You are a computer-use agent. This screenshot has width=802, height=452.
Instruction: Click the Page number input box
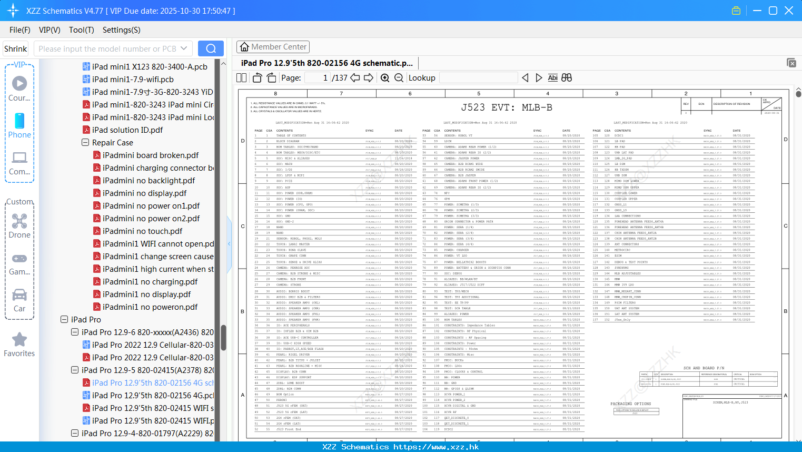pos(317,77)
